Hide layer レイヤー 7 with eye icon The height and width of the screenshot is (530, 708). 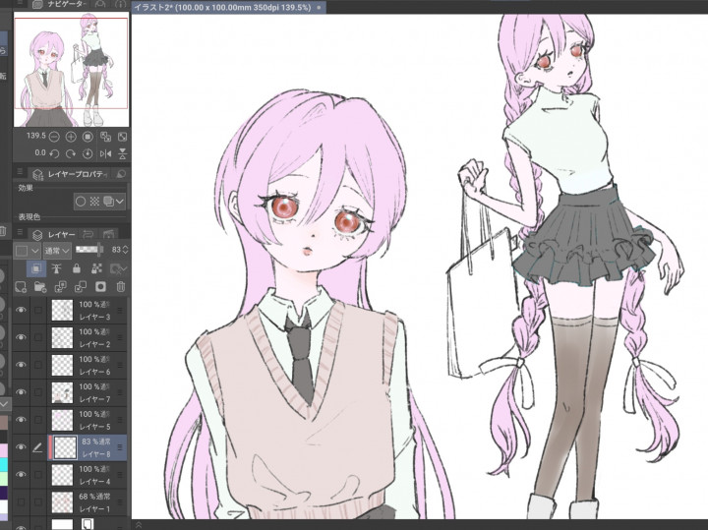click(22, 393)
